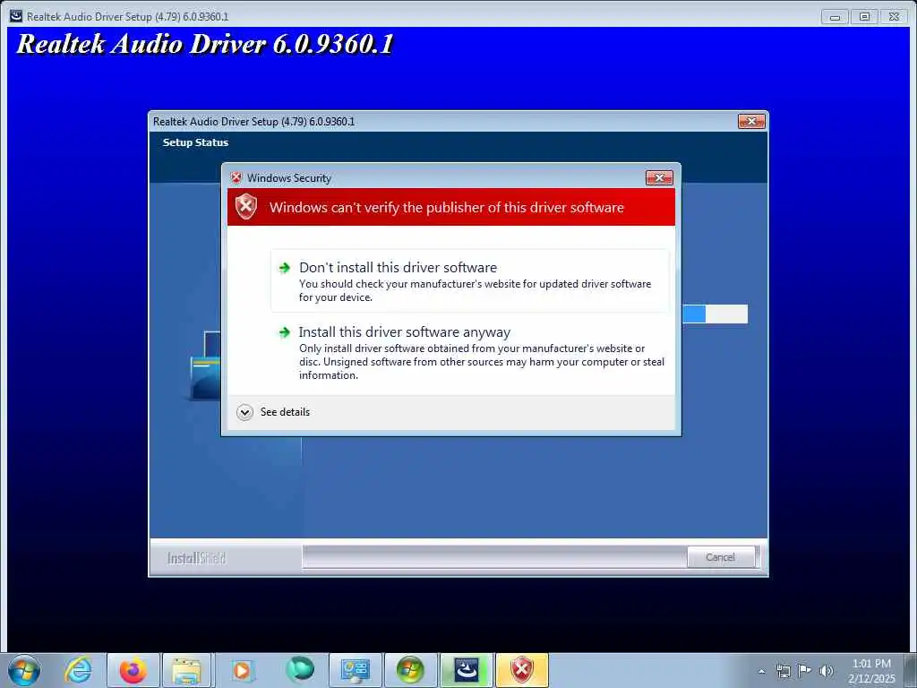Choose "Don't install this driver software"
The image size is (917, 688).
coord(469,280)
